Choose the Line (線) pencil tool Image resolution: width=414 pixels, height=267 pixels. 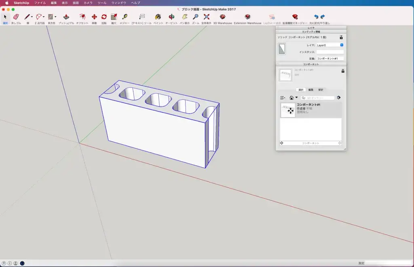[27, 17]
